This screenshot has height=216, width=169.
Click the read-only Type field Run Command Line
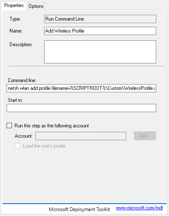point(100,19)
